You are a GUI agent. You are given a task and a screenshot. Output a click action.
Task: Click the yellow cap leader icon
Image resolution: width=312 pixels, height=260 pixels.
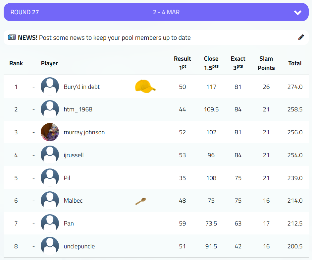click(145, 87)
